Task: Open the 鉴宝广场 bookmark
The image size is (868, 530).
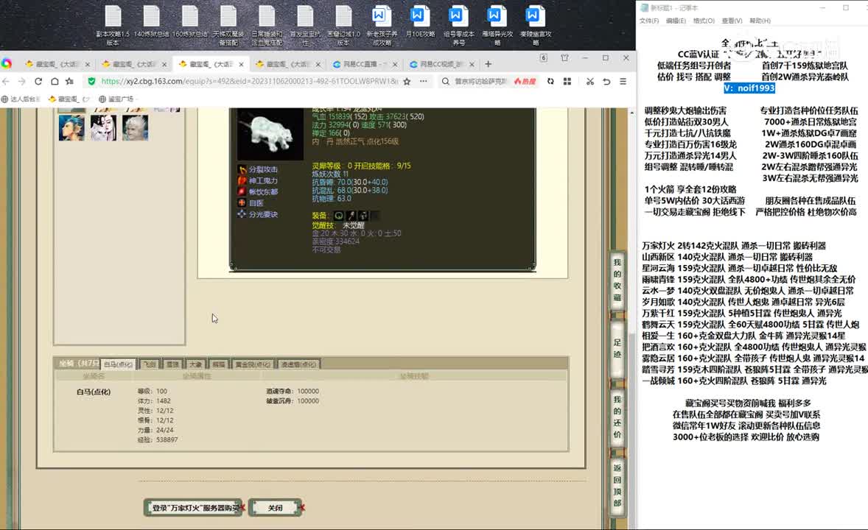Action: [116, 99]
